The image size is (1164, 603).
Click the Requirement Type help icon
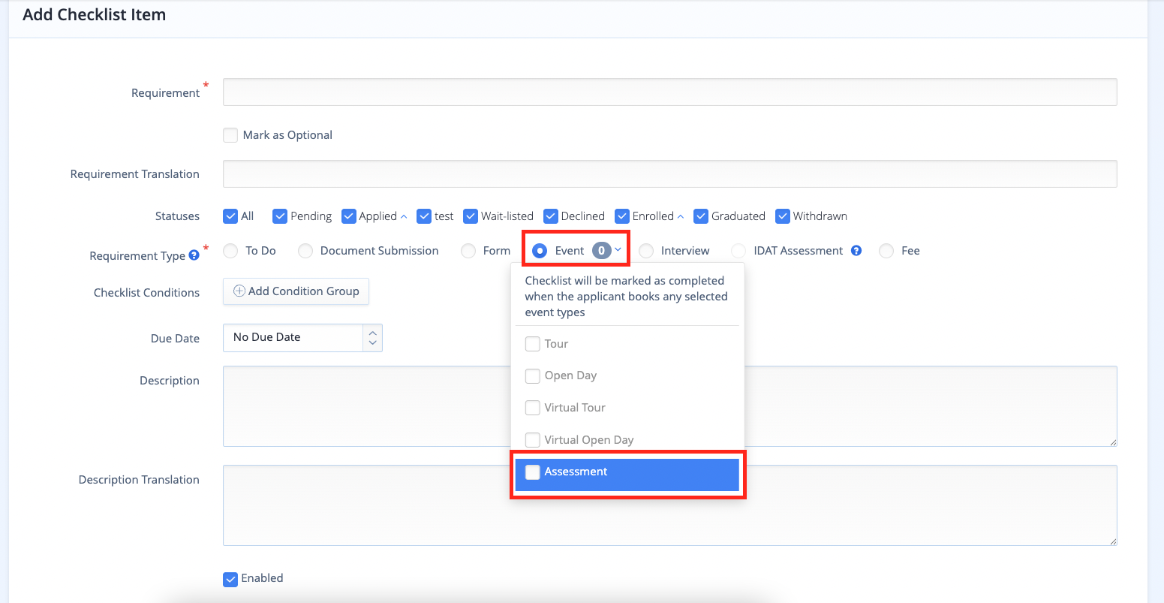[194, 255]
